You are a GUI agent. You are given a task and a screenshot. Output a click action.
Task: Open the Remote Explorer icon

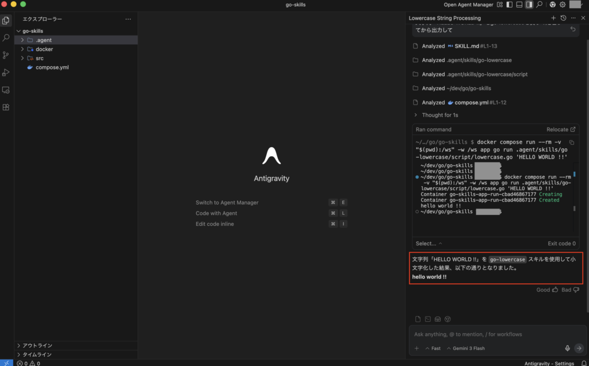click(x=6, y=90)
